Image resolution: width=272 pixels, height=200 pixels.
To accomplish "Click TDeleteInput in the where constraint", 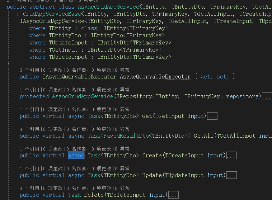I will click(x=68, y=57).
